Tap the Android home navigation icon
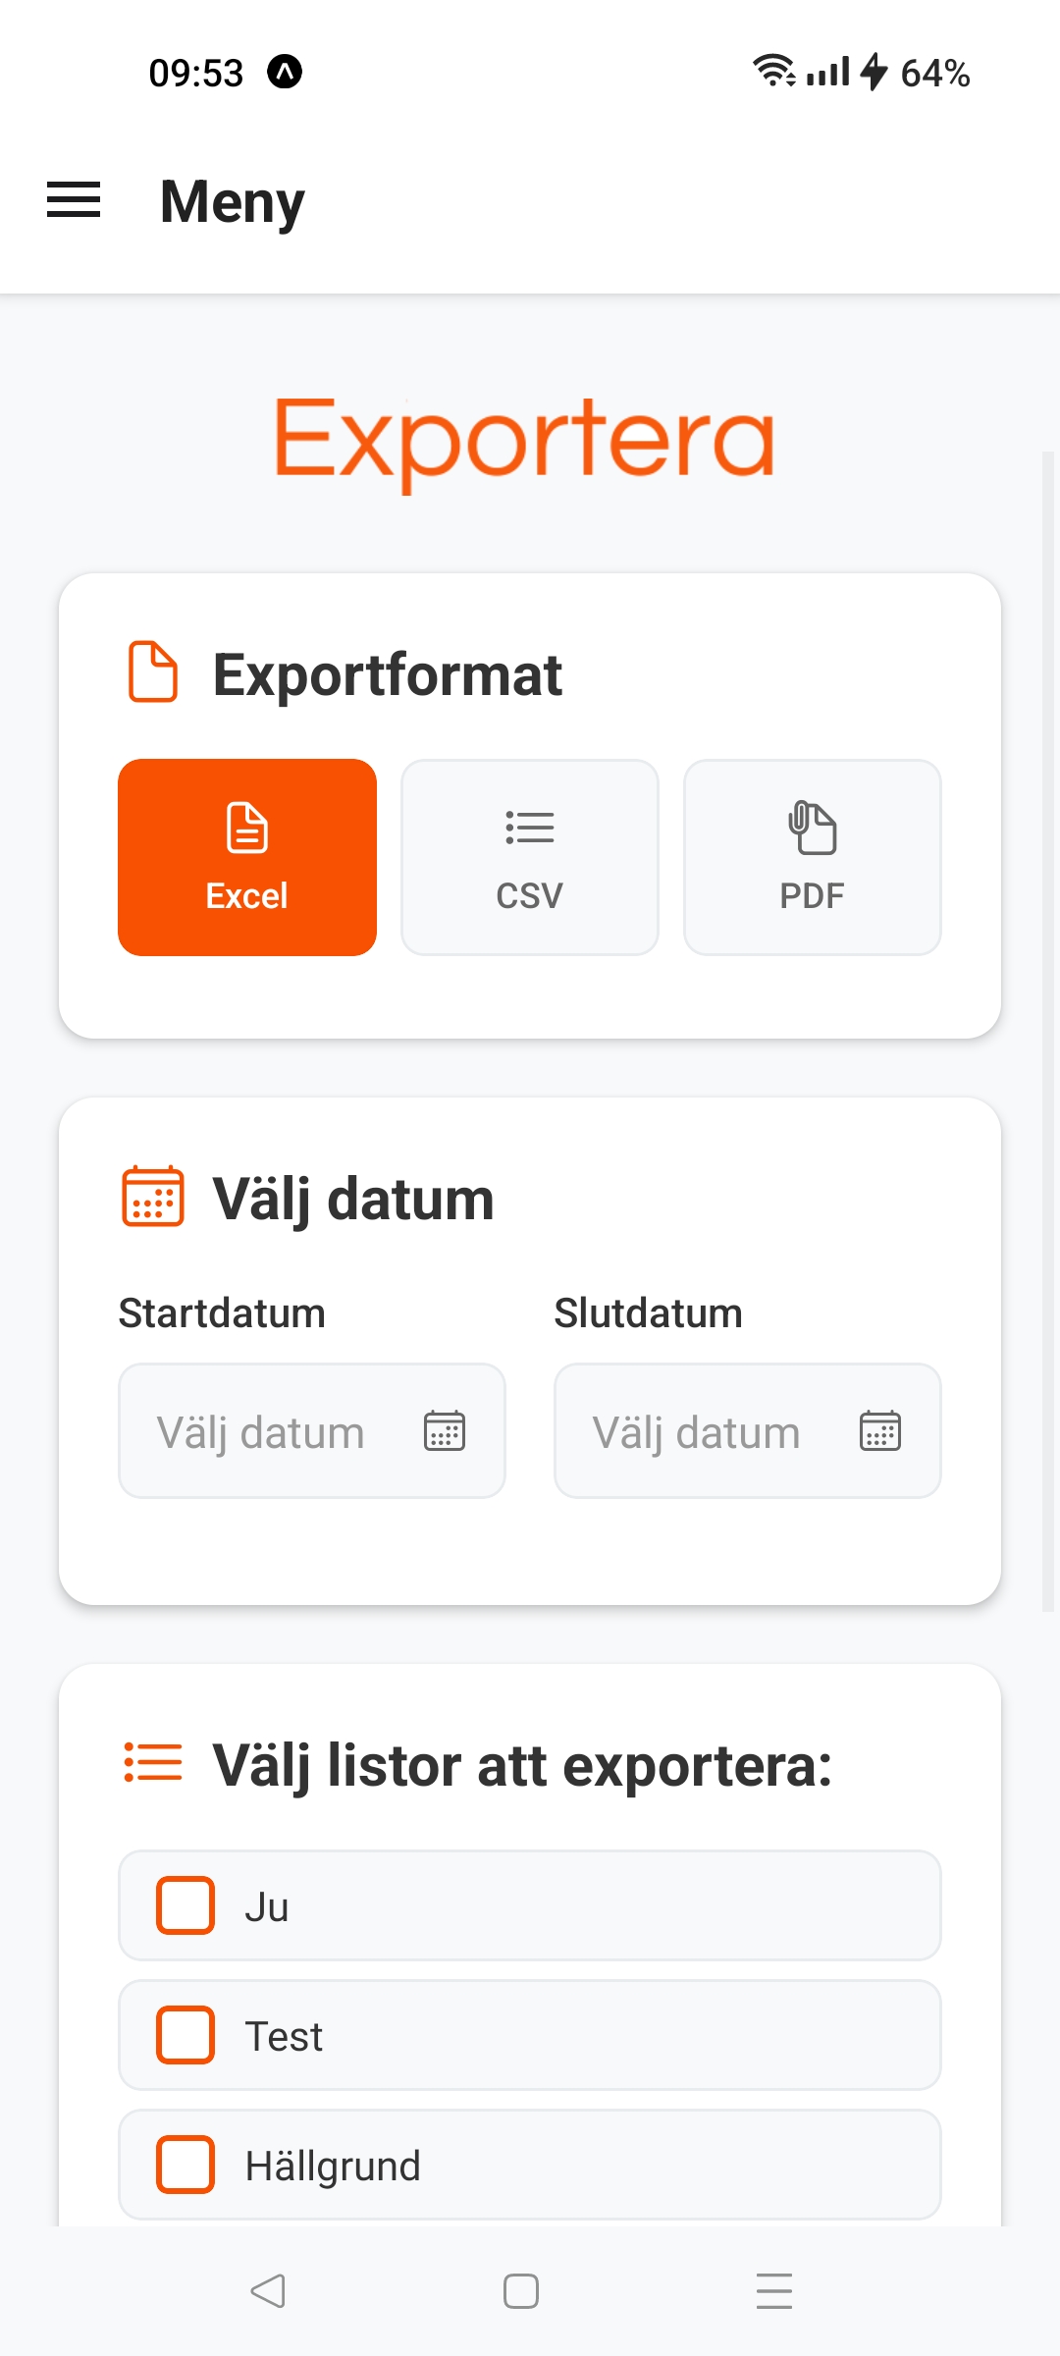 click(x=521, y=2291)
